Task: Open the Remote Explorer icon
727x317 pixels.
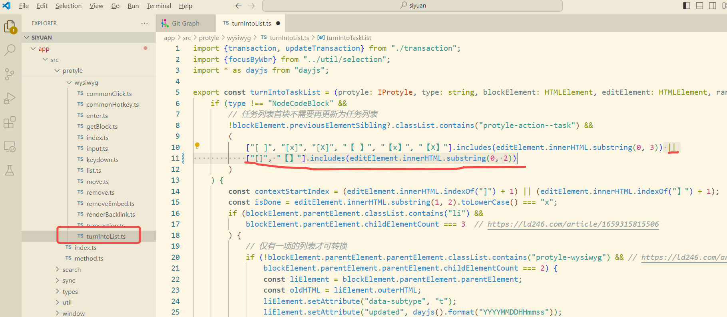Action: click(10, 147)
